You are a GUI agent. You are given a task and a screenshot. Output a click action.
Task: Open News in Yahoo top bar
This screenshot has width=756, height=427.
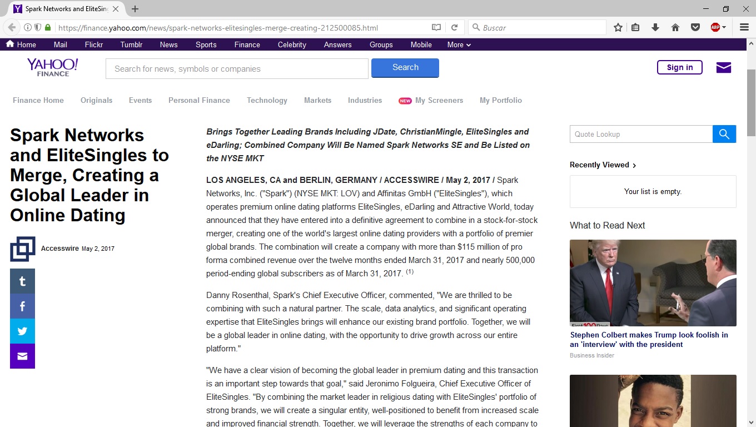[169, 44]
